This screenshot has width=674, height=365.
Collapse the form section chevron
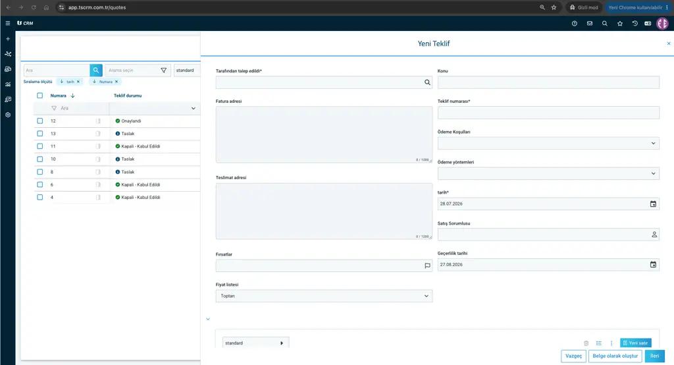(208, 319)
